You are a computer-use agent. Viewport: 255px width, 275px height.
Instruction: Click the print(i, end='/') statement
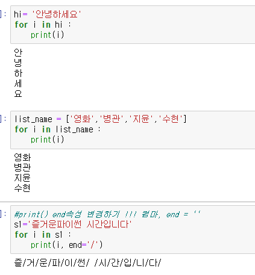pyautogui.click(x=66, y=245)
